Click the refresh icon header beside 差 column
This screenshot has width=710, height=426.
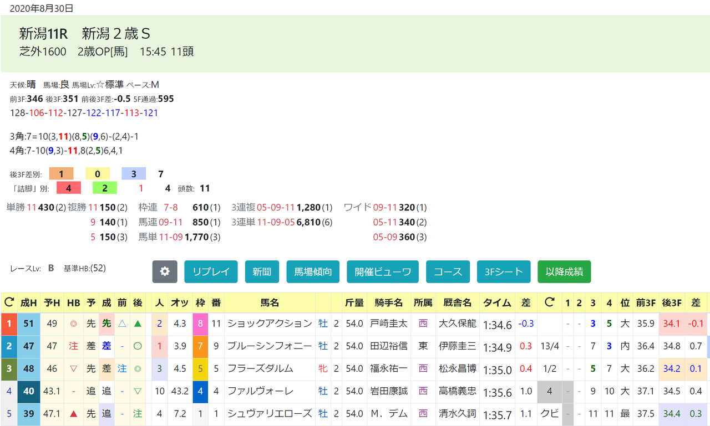(549, 302)
